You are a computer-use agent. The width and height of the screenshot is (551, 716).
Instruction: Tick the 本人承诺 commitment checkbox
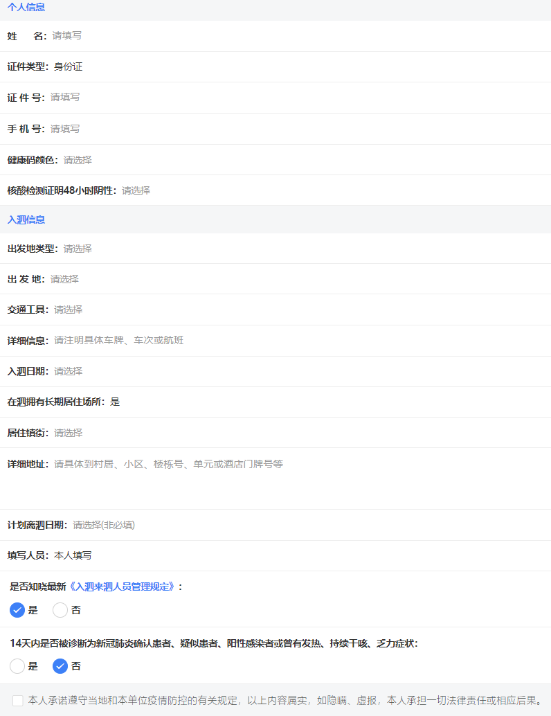[x=18, y=701]
